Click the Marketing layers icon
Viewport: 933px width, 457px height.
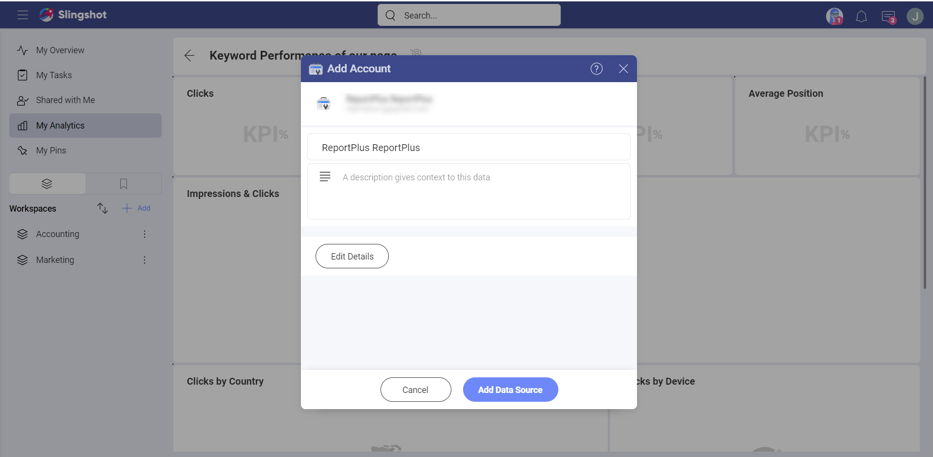point(22,260)
